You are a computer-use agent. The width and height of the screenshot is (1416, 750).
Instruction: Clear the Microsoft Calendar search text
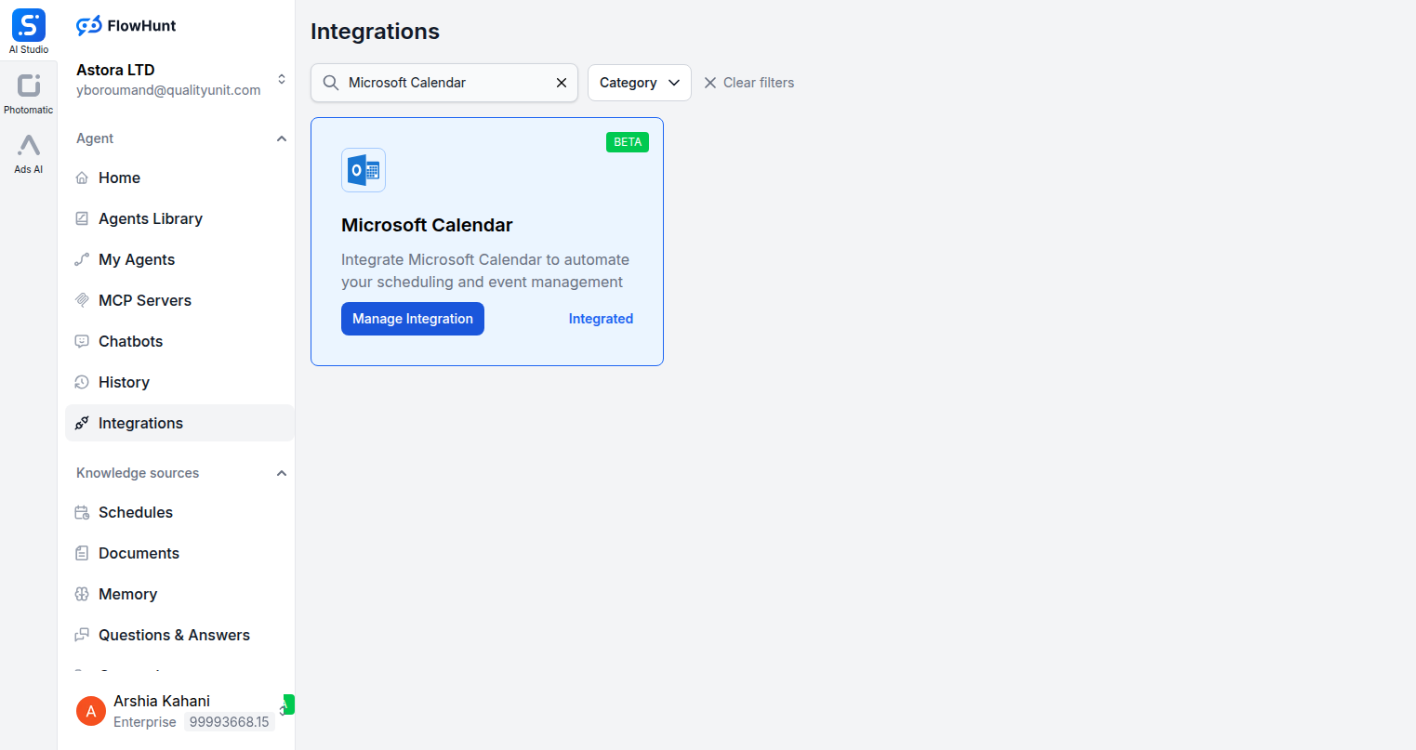pyautogui.click(x=561, y=83)
